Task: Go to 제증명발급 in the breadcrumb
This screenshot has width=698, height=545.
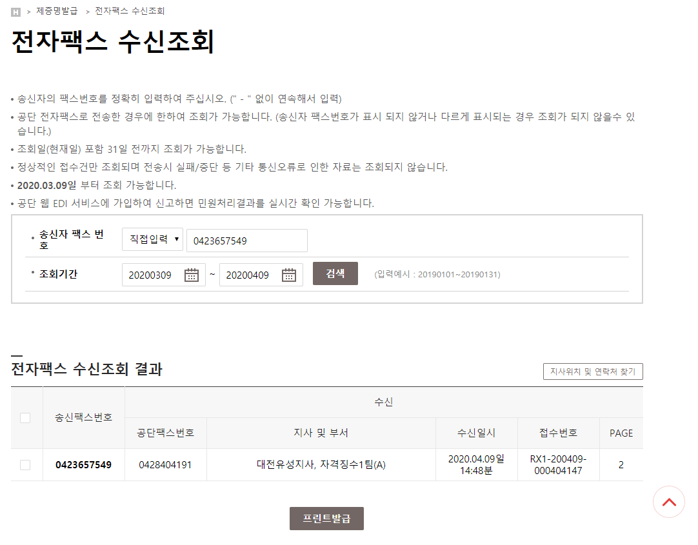Action: [57, 11]
